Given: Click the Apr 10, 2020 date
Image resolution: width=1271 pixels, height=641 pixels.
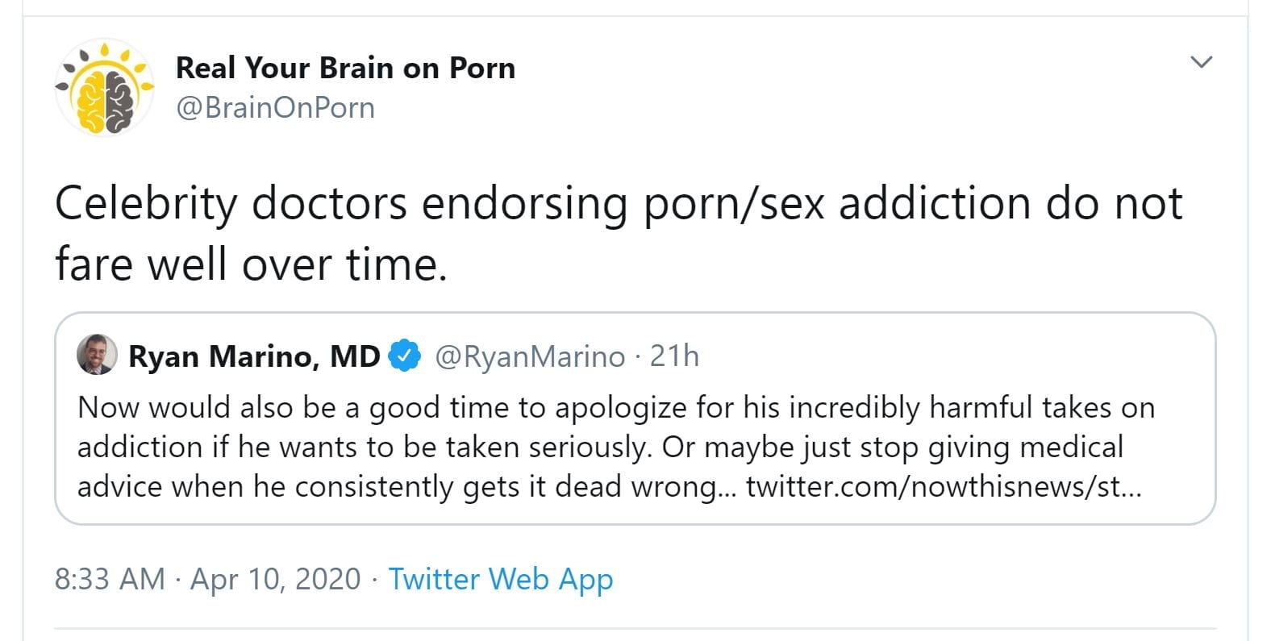Looking at the screenshot, I should pos(275,579).
